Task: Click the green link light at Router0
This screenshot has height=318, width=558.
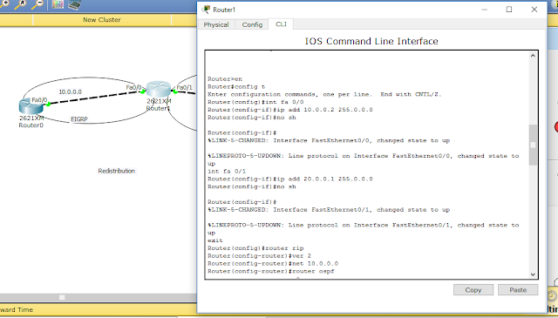Action: tap(48, 104)
